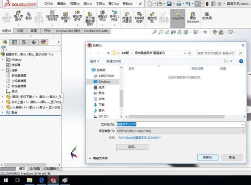Click the 移动零部件 move component tool

pyautogui.click(x=77, y=16)
